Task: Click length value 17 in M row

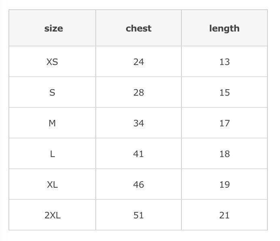Action: [224, 123]
